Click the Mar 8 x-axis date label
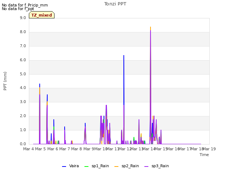 [x=77, y=149]
